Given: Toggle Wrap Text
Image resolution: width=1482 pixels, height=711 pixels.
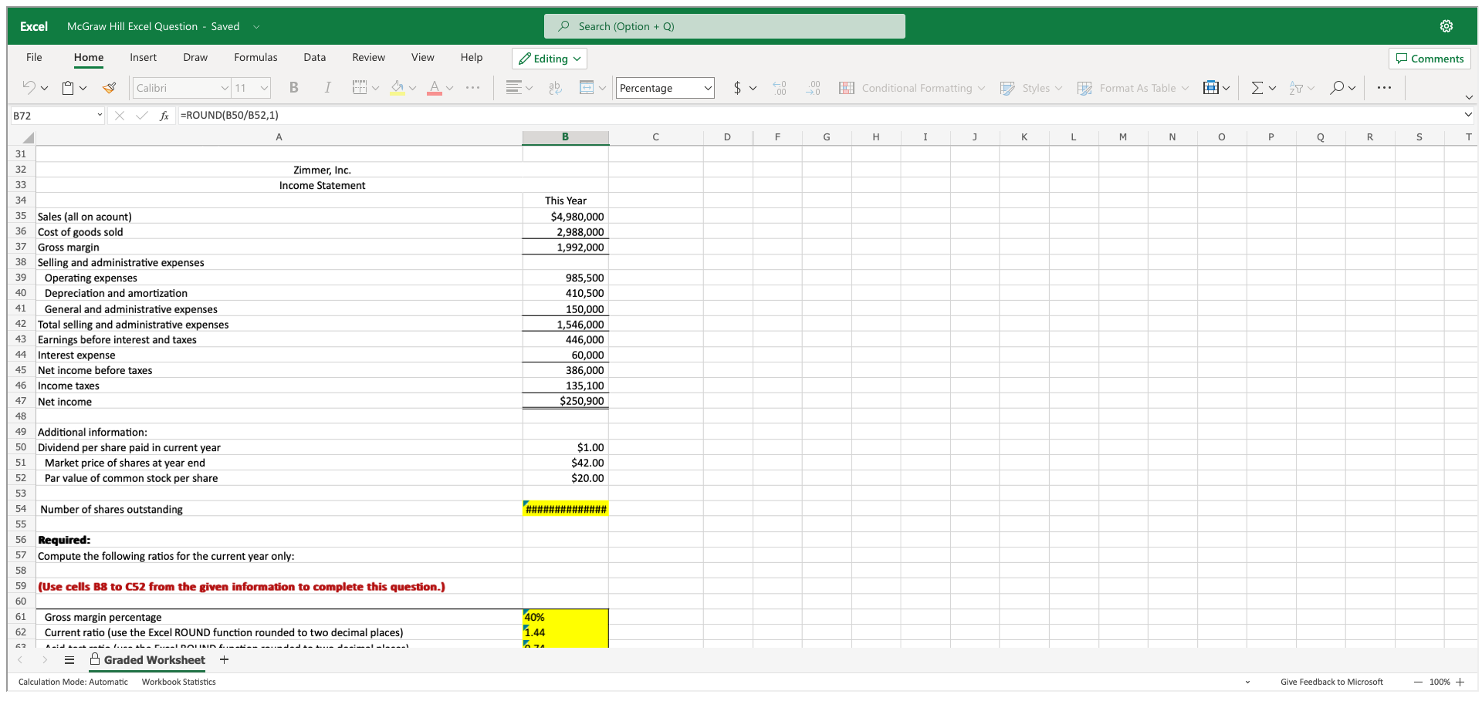Looking at the screenshot, I should (555, 88).
